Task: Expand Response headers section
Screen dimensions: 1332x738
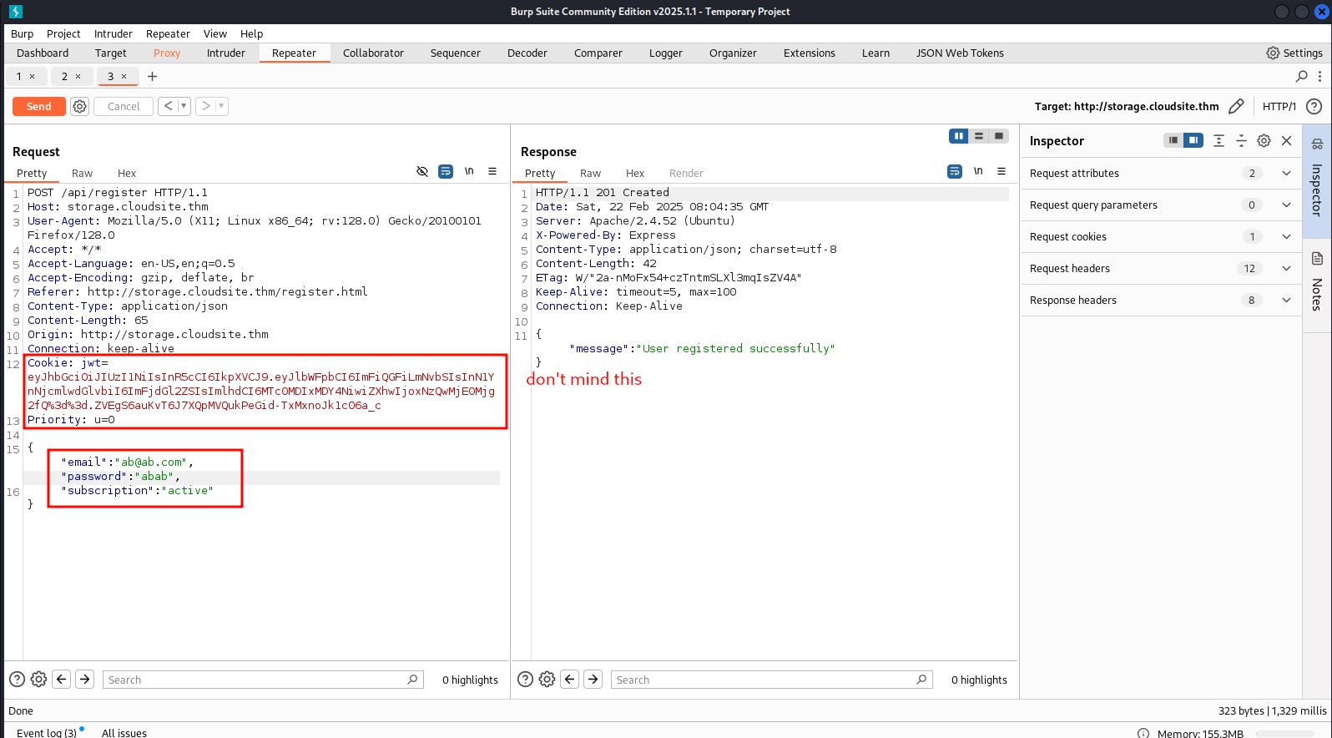Action: 1286,300
